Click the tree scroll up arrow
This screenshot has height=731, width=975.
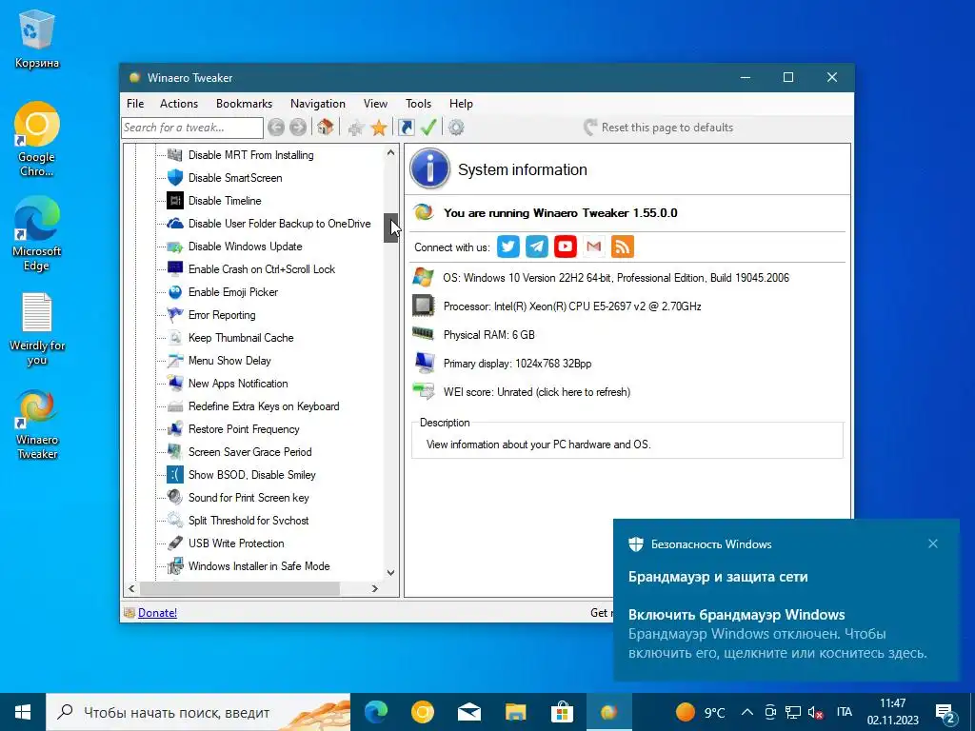[390, 152]
